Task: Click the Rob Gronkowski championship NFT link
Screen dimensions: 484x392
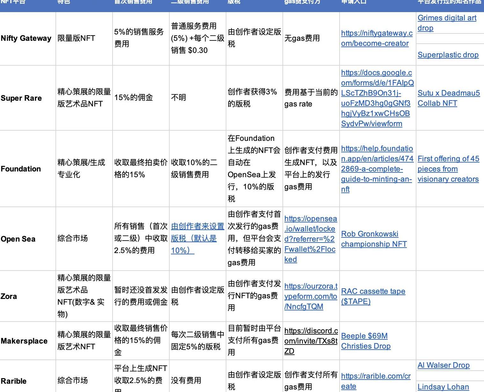Action: (x=374, y=239)
